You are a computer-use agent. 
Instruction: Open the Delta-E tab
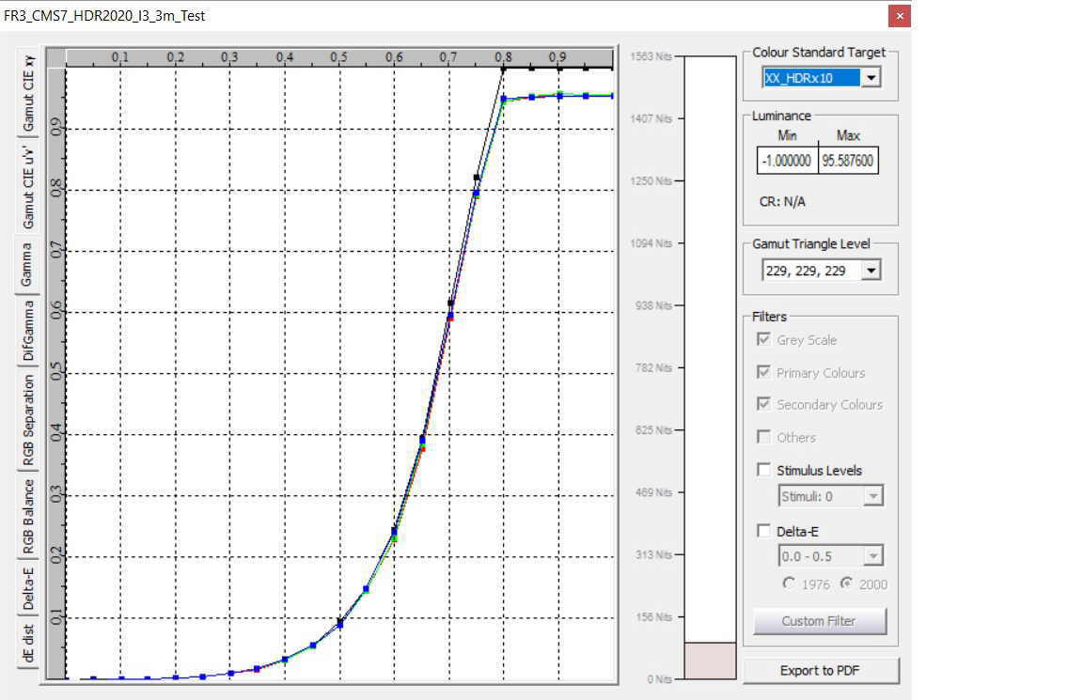[x=29, y=587]
